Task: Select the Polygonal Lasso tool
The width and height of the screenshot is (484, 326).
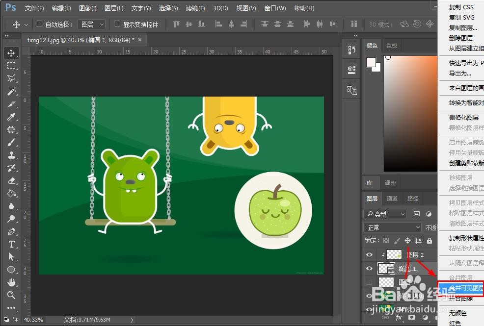Action: (11, 78)
